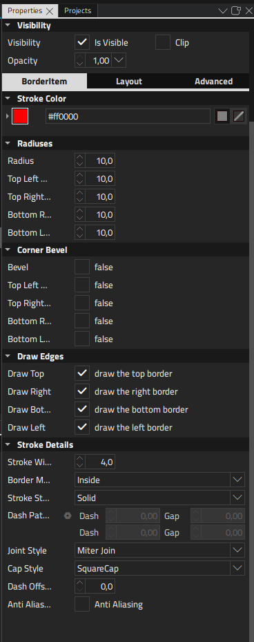The height and width of the screenshot is (642, 254).
Task: Click the gradient diagonal color icon
Action: pyautogui.click(x=239, y=116)
